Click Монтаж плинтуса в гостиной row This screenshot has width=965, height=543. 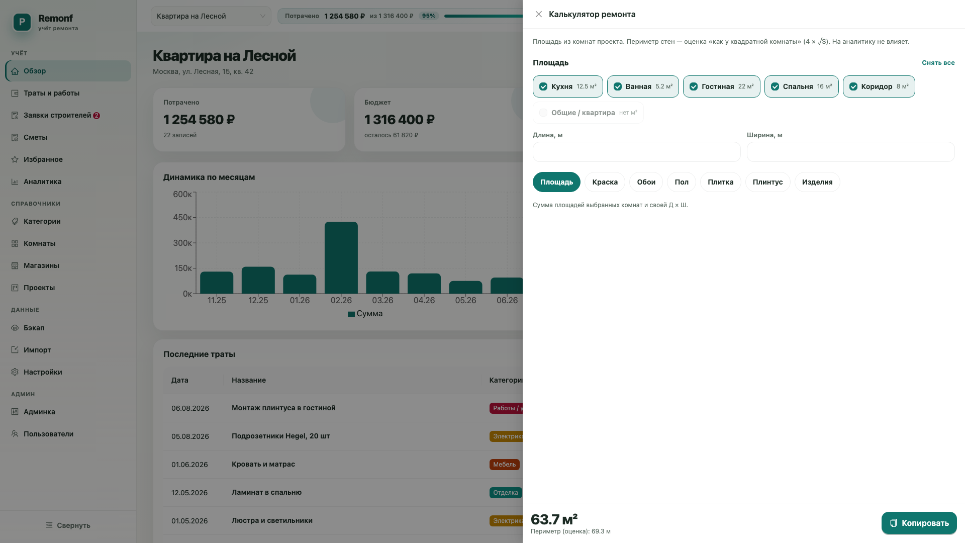(343, 408)
